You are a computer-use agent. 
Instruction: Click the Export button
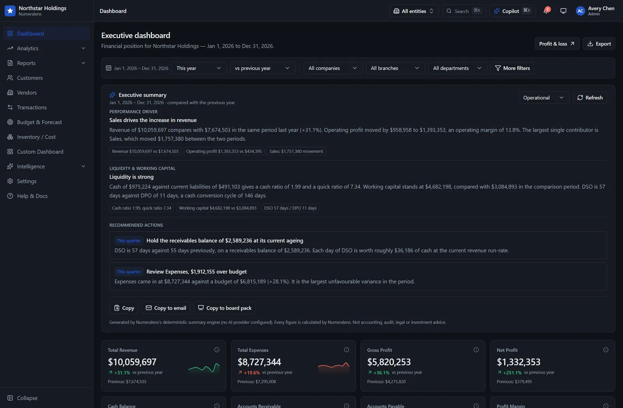click(599, 44)
